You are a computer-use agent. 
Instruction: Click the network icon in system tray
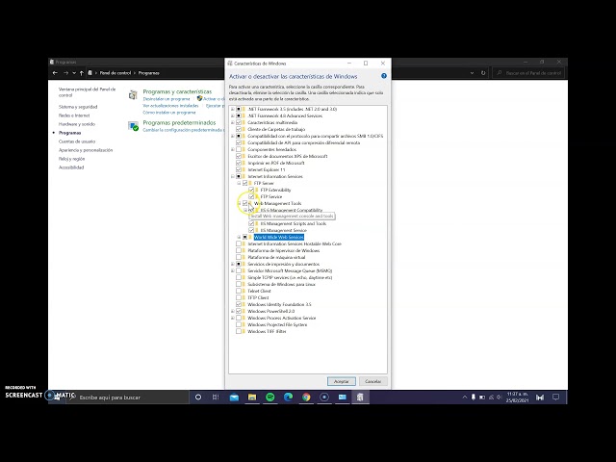point(491,398)
